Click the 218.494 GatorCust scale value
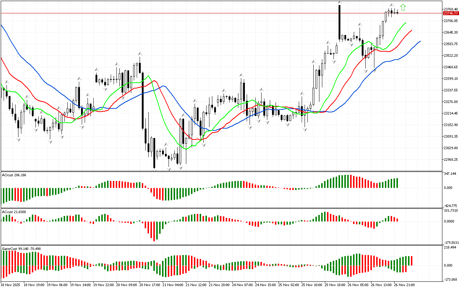This screenshot has width=463, height=289. pyautogui.click(x=450, y=247)
